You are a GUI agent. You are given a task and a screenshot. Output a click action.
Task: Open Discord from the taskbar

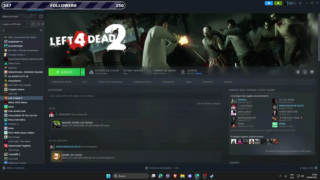click(190, 176)
